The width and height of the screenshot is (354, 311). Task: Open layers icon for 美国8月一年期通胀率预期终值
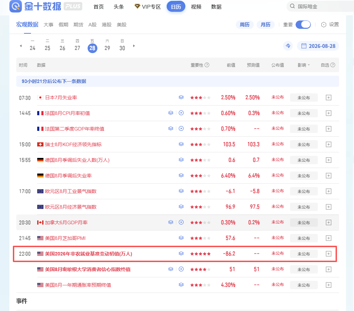[x=181, y=285]
